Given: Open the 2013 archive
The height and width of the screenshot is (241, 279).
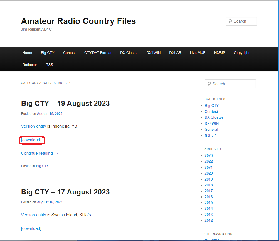Looking at the screenshot, I should [209, 215].
